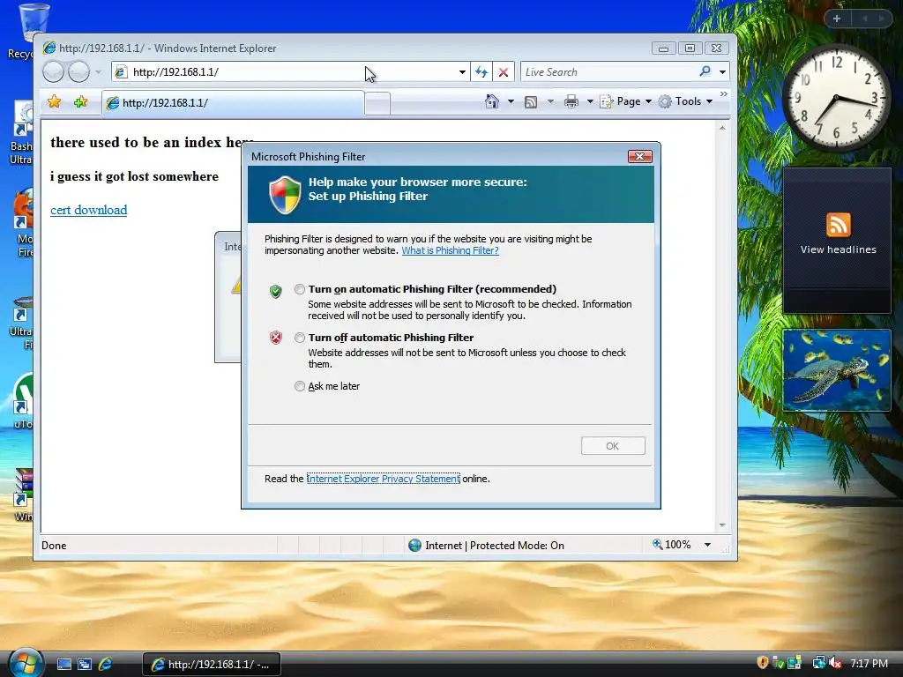Viewport: 903px width, 677px height.
Task: Open the Tools menu
Action: pos(685,101)
